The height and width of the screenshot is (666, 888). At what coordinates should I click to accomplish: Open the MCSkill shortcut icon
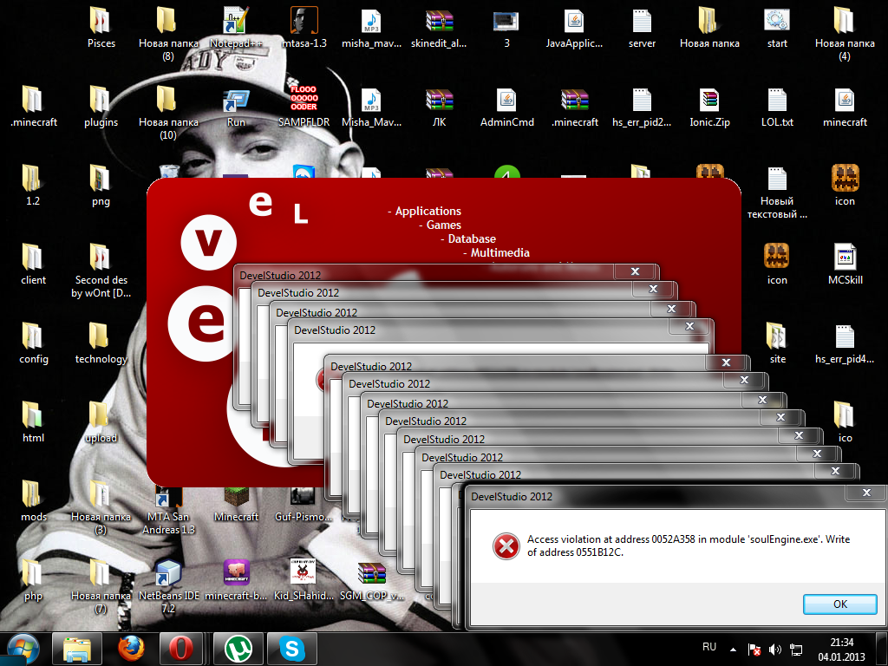coord(845,264)
